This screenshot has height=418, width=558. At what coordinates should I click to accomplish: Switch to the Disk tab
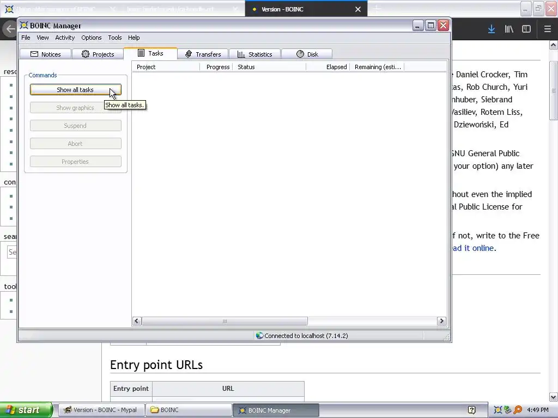coord(307,54)
